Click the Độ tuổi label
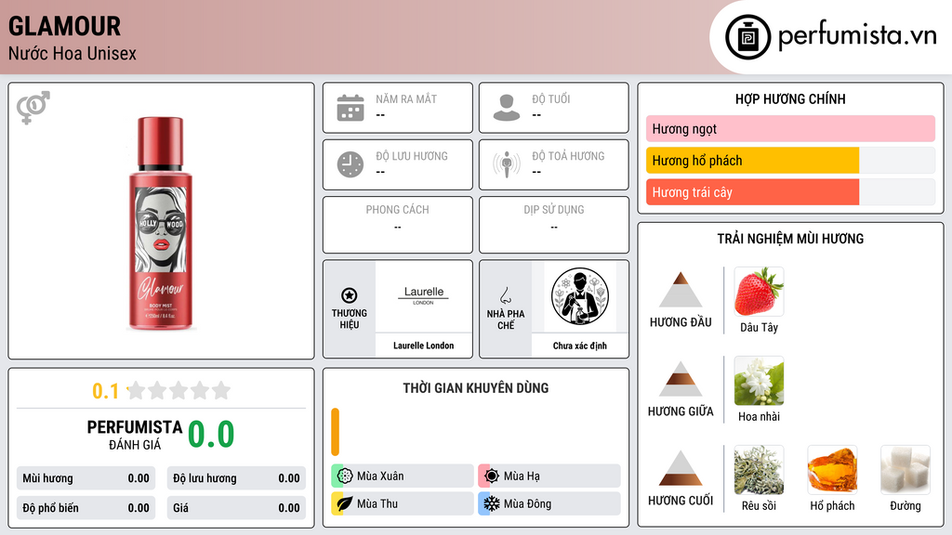952x535 pixels. (551, 98)
